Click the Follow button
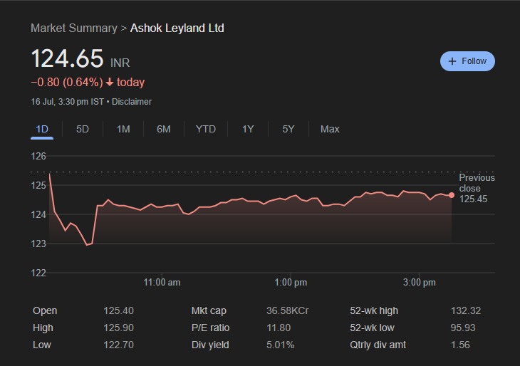 tap(467, 61)
